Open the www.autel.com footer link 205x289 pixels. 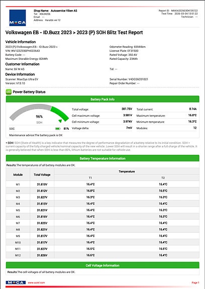click(x=36, y=282)
